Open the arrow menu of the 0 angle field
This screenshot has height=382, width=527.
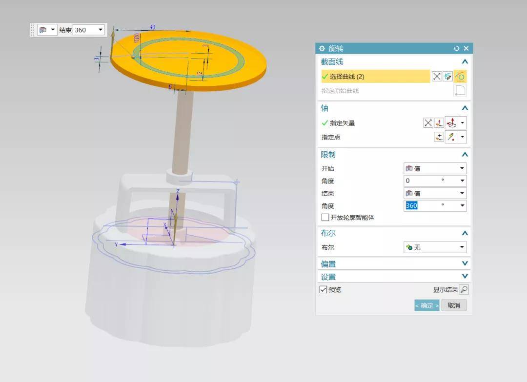tap(463, 181)
